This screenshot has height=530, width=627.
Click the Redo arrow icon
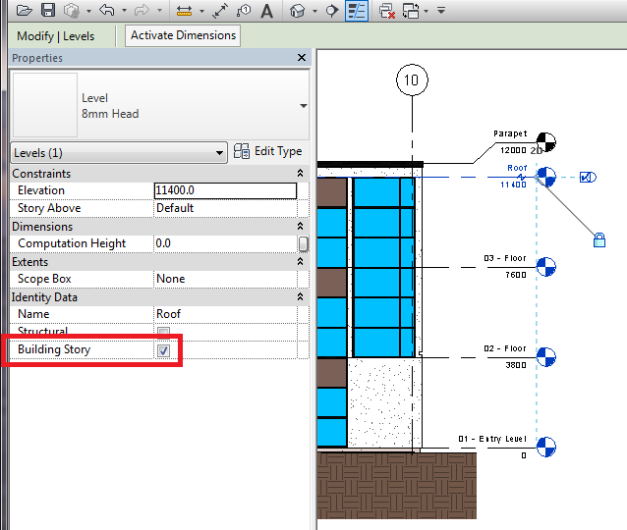(x=142, y=11)
